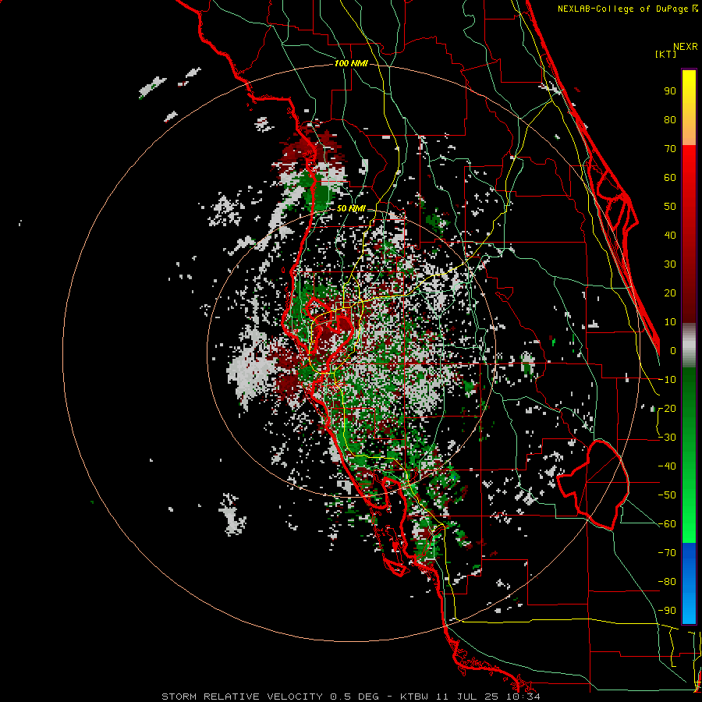Click the [KT] units label above scale
The width and height of the screenshot is (702, 702).
point(665,54)
